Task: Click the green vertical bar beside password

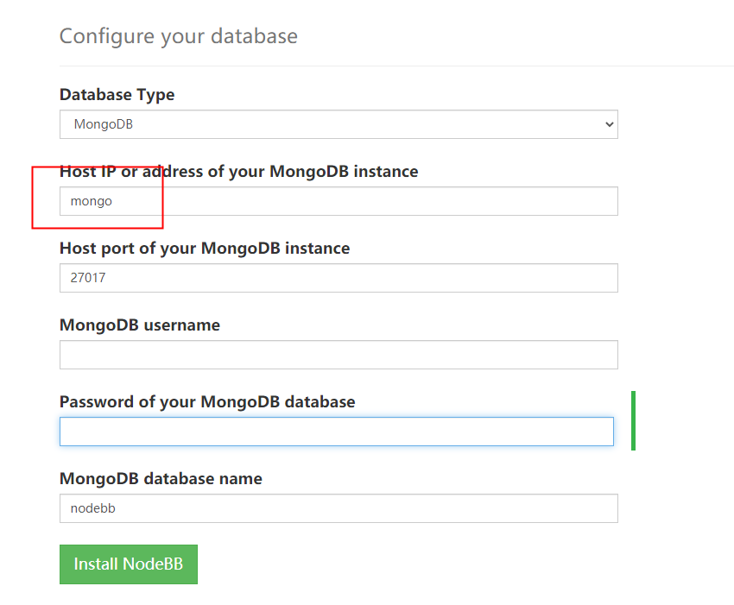Action: [x=633, y=420]
